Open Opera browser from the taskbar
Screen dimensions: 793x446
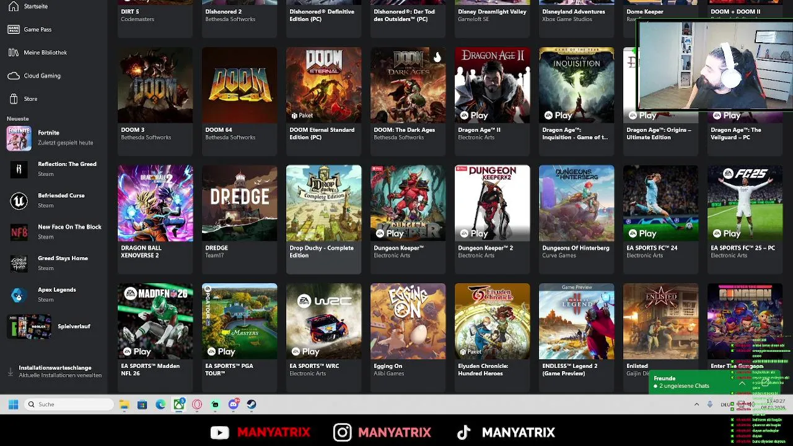tap(197, 404)
